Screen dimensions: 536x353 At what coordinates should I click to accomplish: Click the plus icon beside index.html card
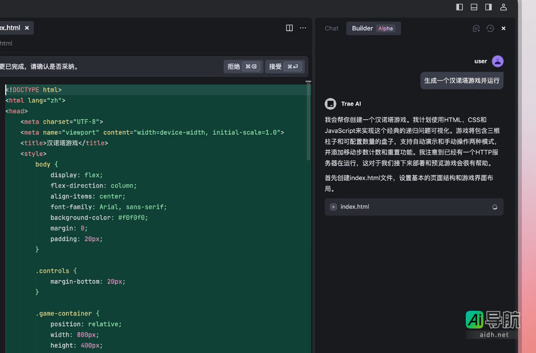click(333, 207)
